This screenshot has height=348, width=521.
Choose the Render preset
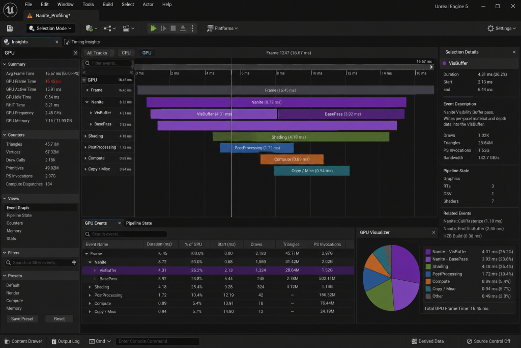click(13, 293)
